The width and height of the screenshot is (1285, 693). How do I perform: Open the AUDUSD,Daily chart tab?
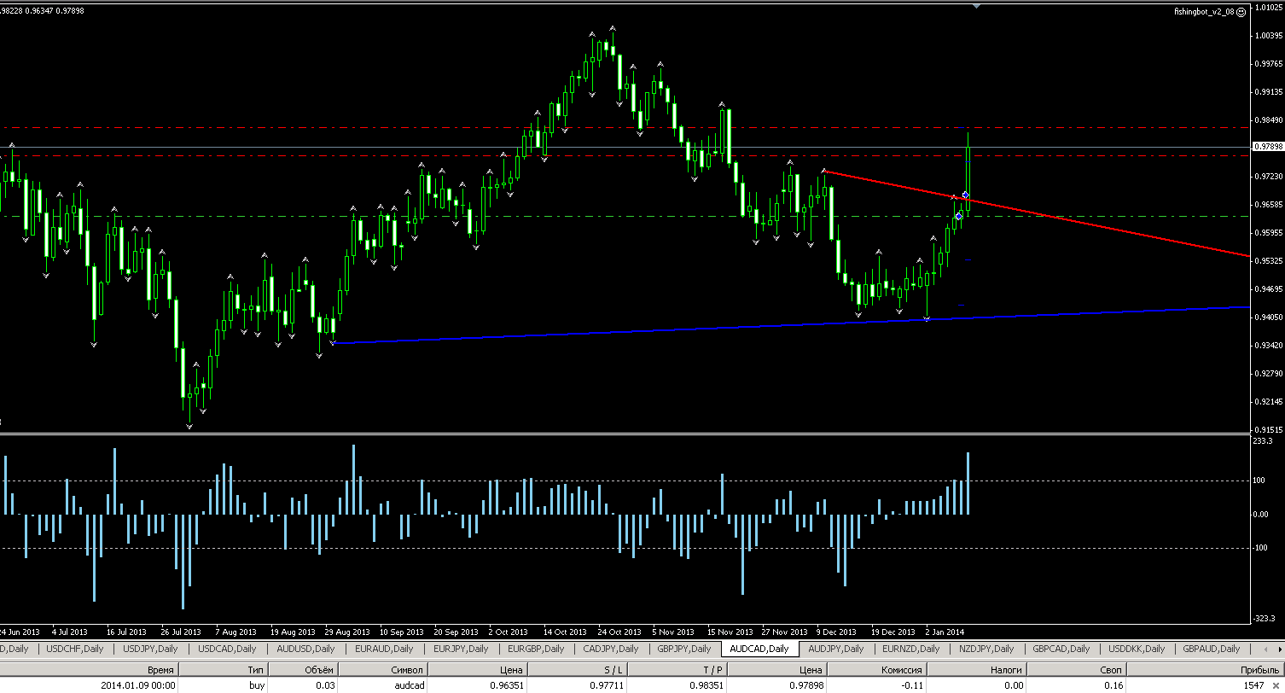coord(305,649)
